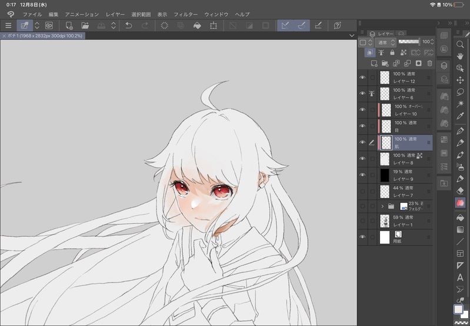Click the Scale/Rotate transform icon
The image size is (470, 326).
click(214, 26)
